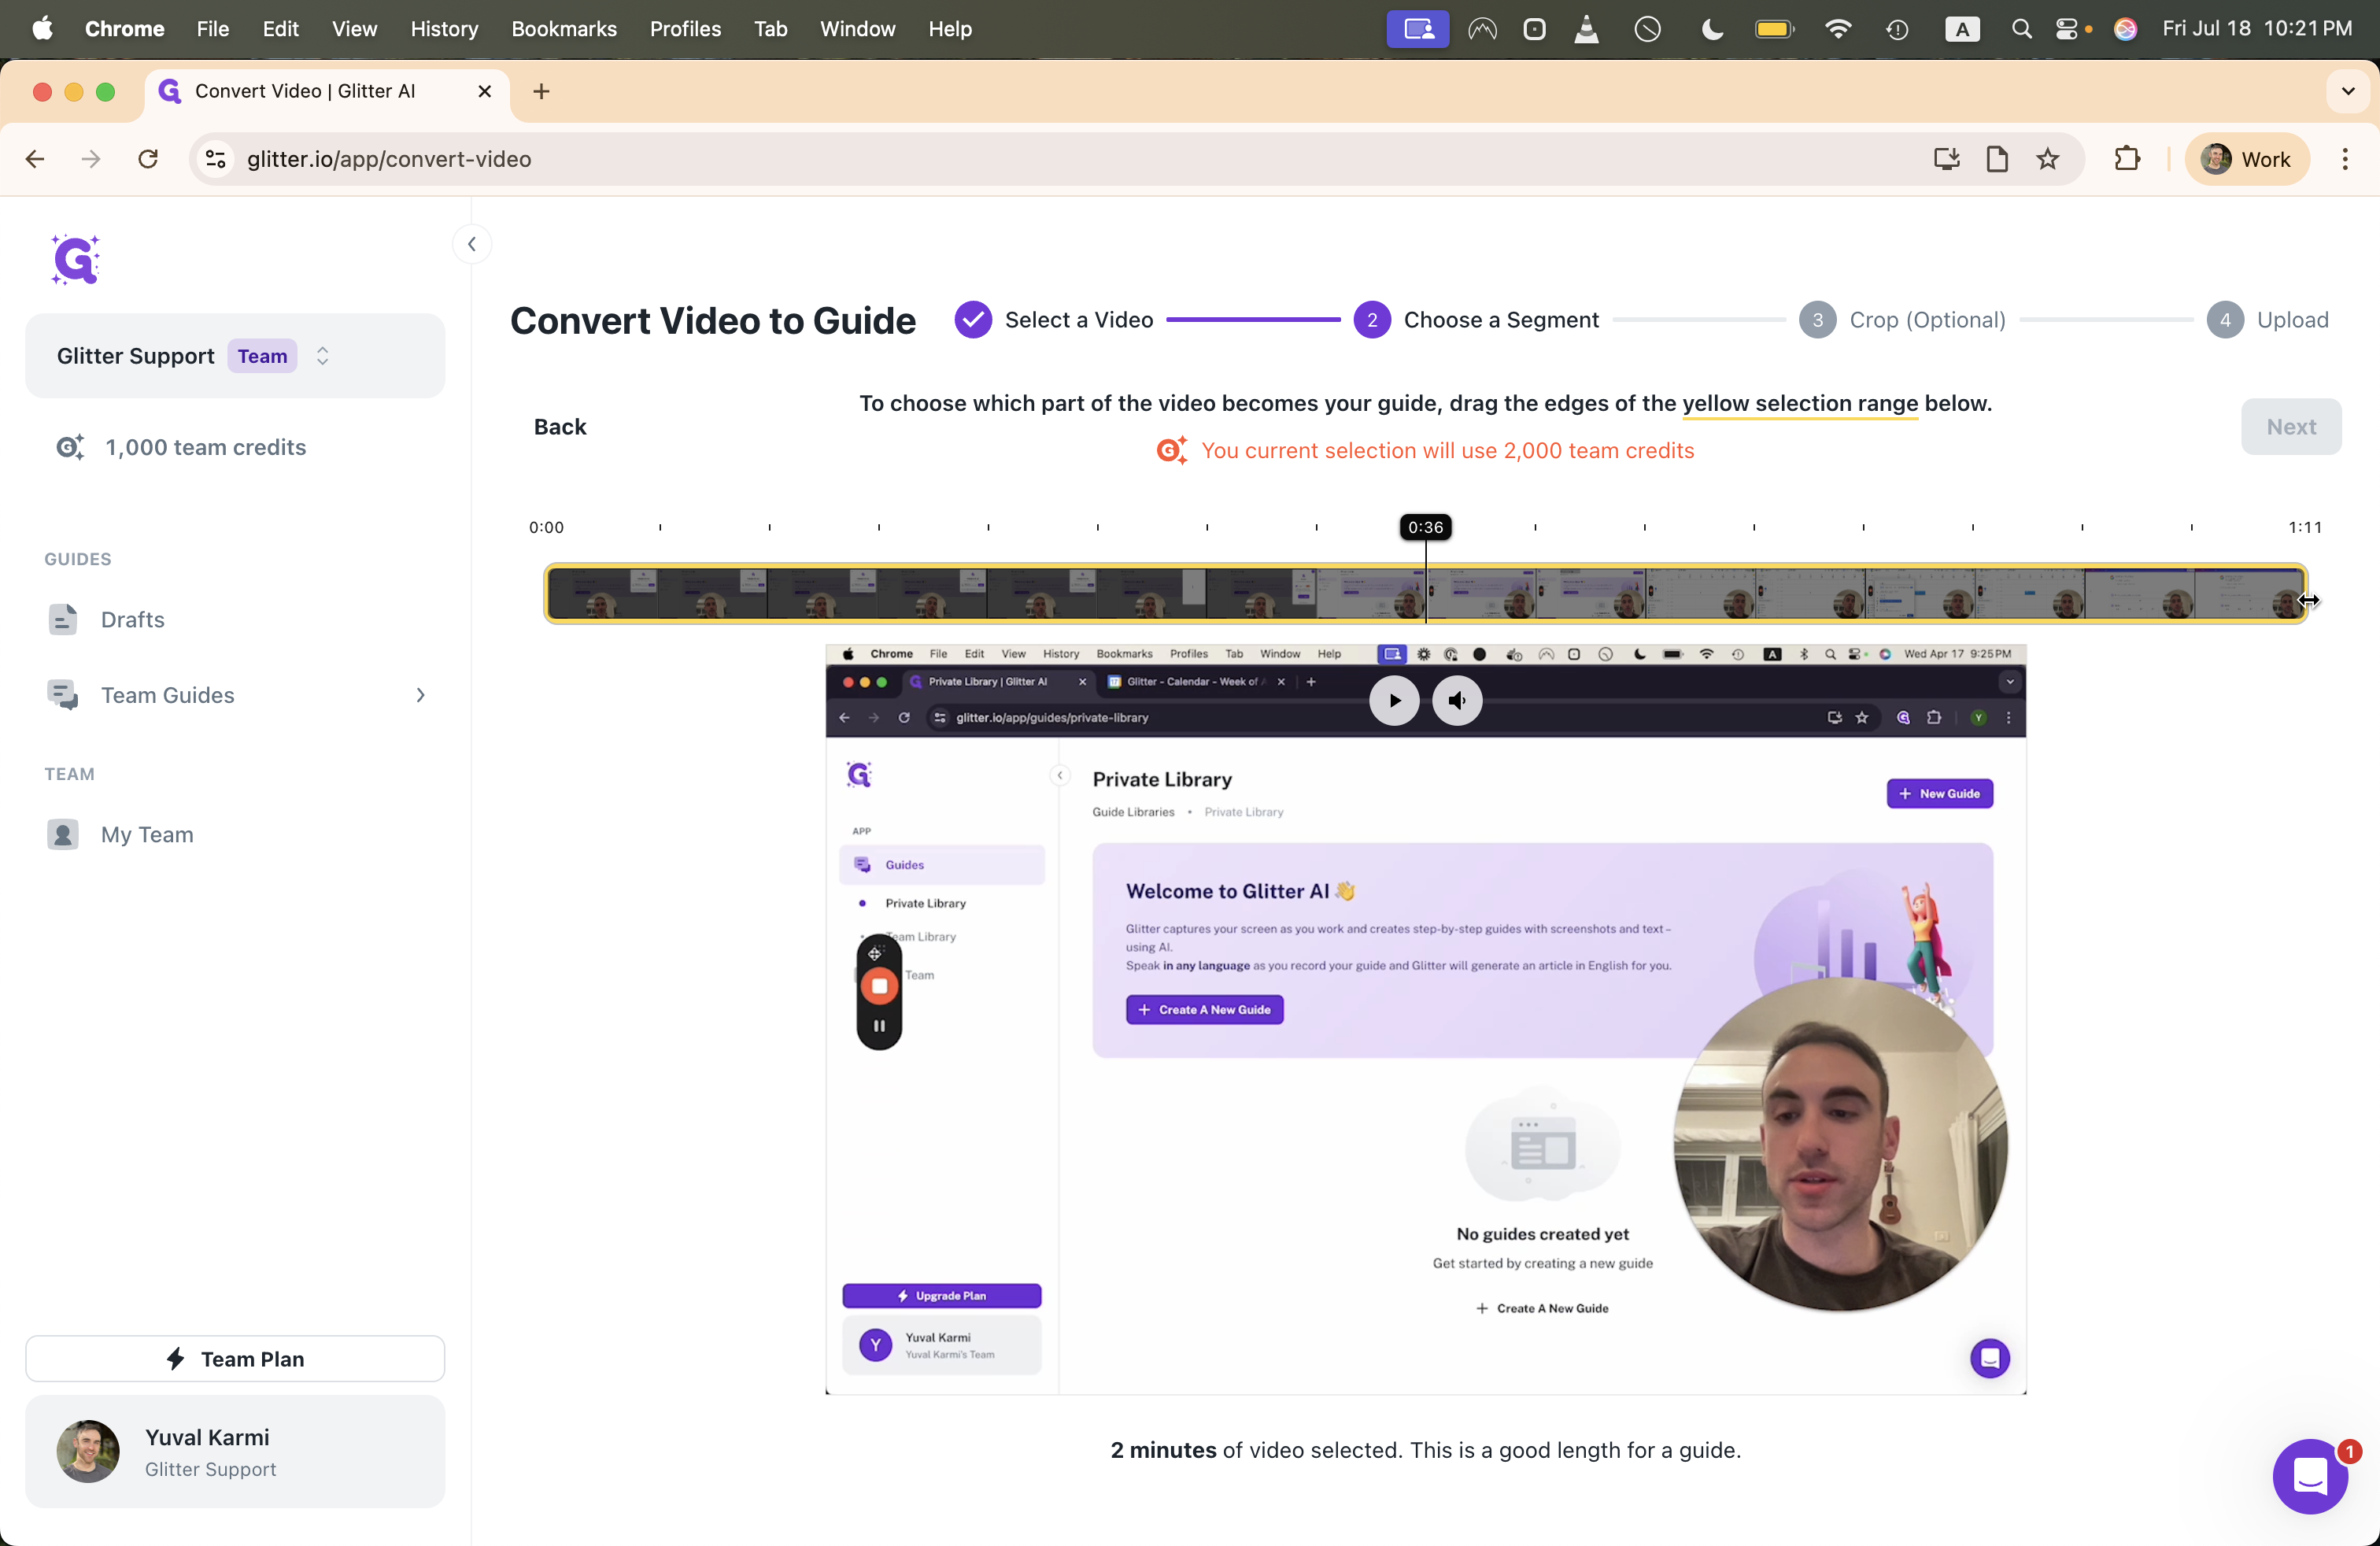Click the Upload step 4
The height and width of the screenshot is (1546, 2380).
click(2225, 320)
